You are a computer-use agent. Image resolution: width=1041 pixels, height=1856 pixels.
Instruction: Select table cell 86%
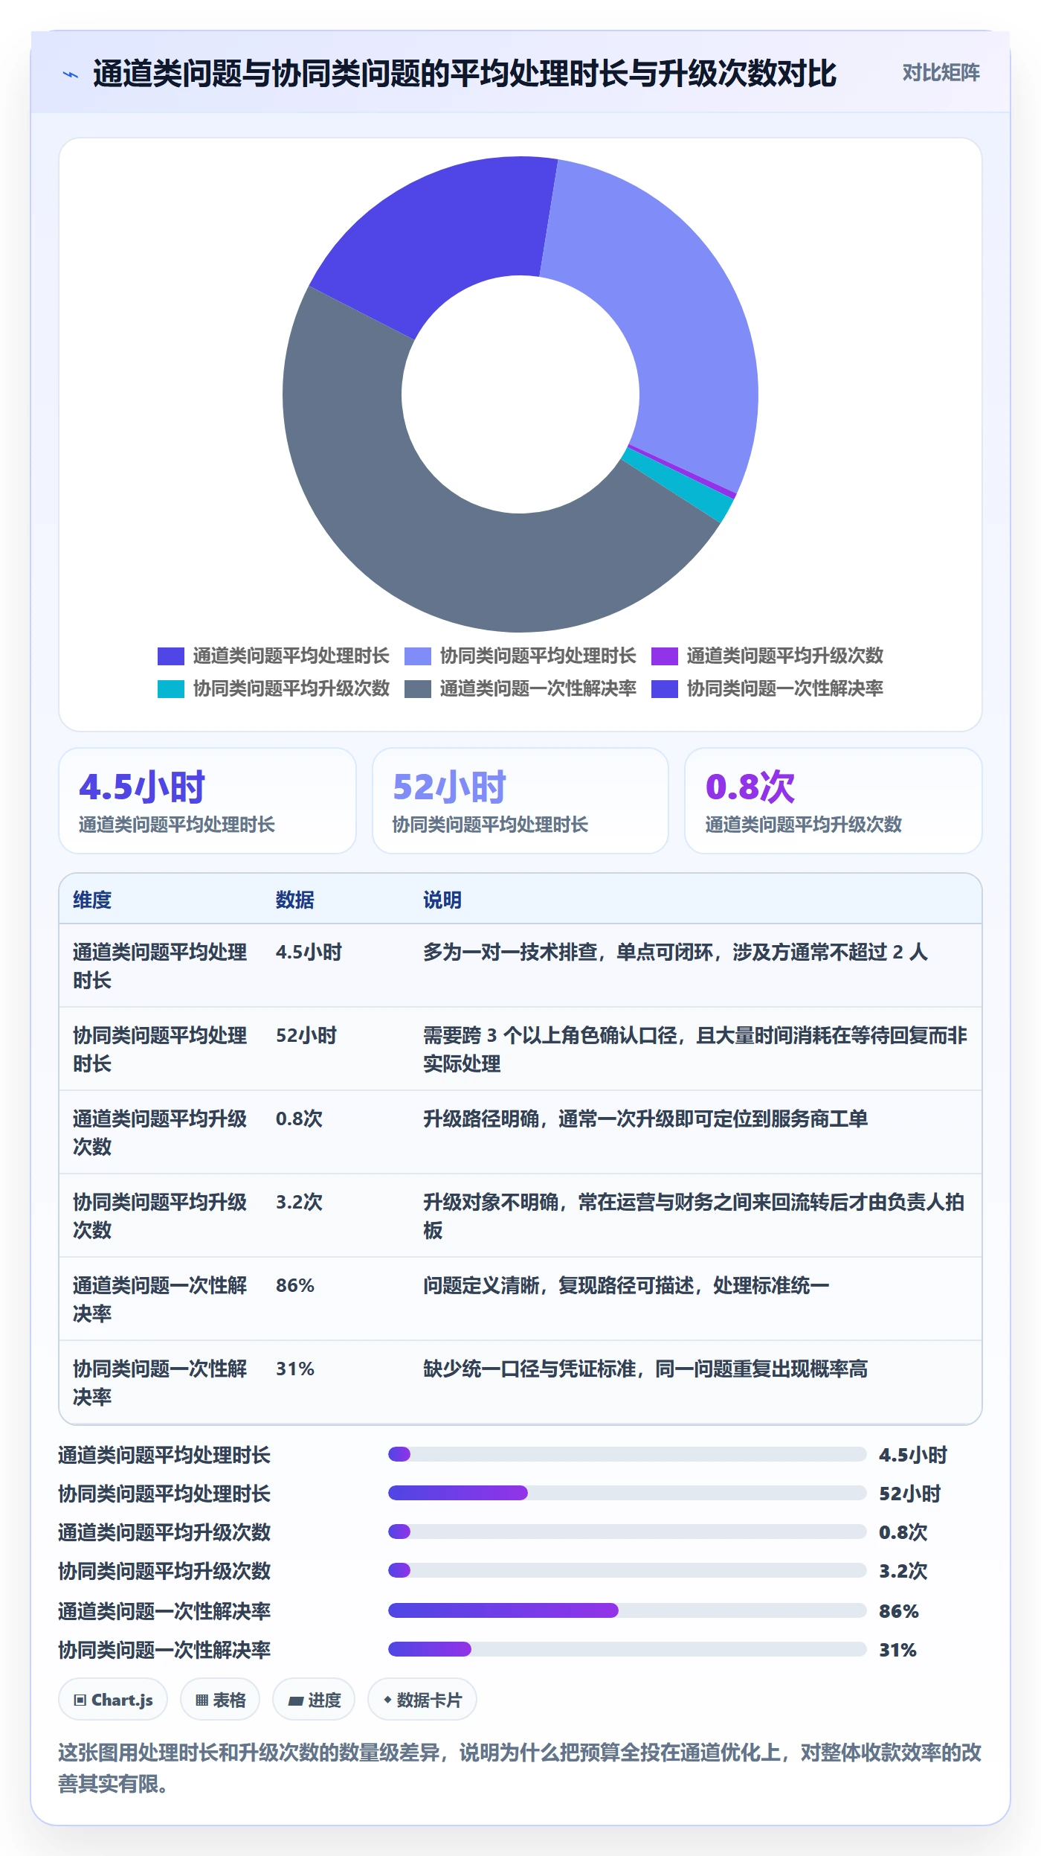(295, 1285)
